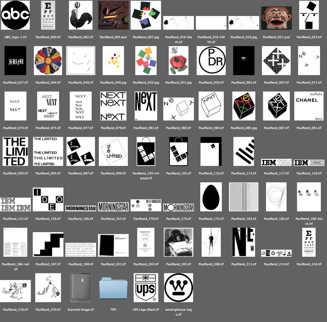The width and height of the screenshot is (327, 322).
Task: Select the ABC logo thumbnail
Action: click(x=15, y=16)
